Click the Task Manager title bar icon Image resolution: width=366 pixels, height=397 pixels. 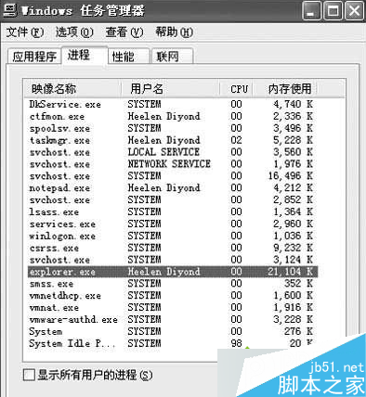point(10,10)
